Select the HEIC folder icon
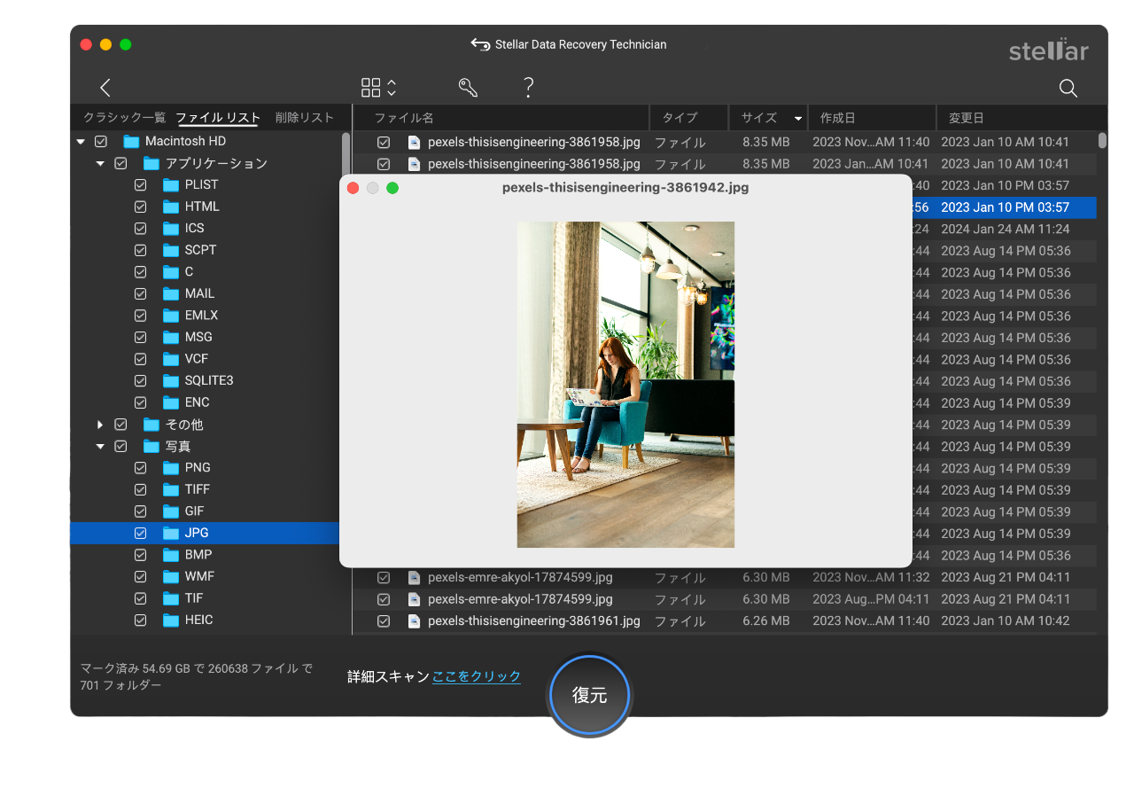Image resolution: width=1134 pixels, height=796 pixels. tap(171, 620)
